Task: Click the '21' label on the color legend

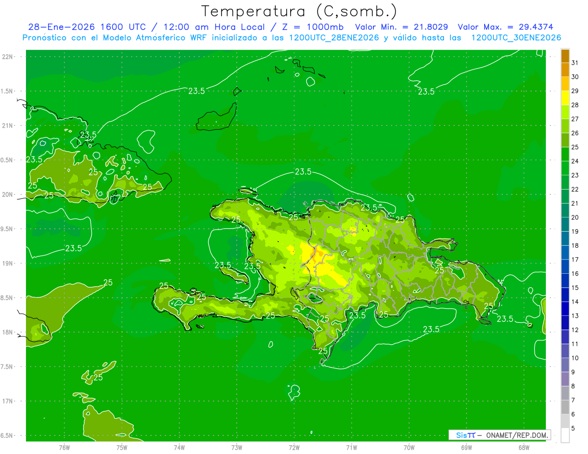Action: coord(575,203)
